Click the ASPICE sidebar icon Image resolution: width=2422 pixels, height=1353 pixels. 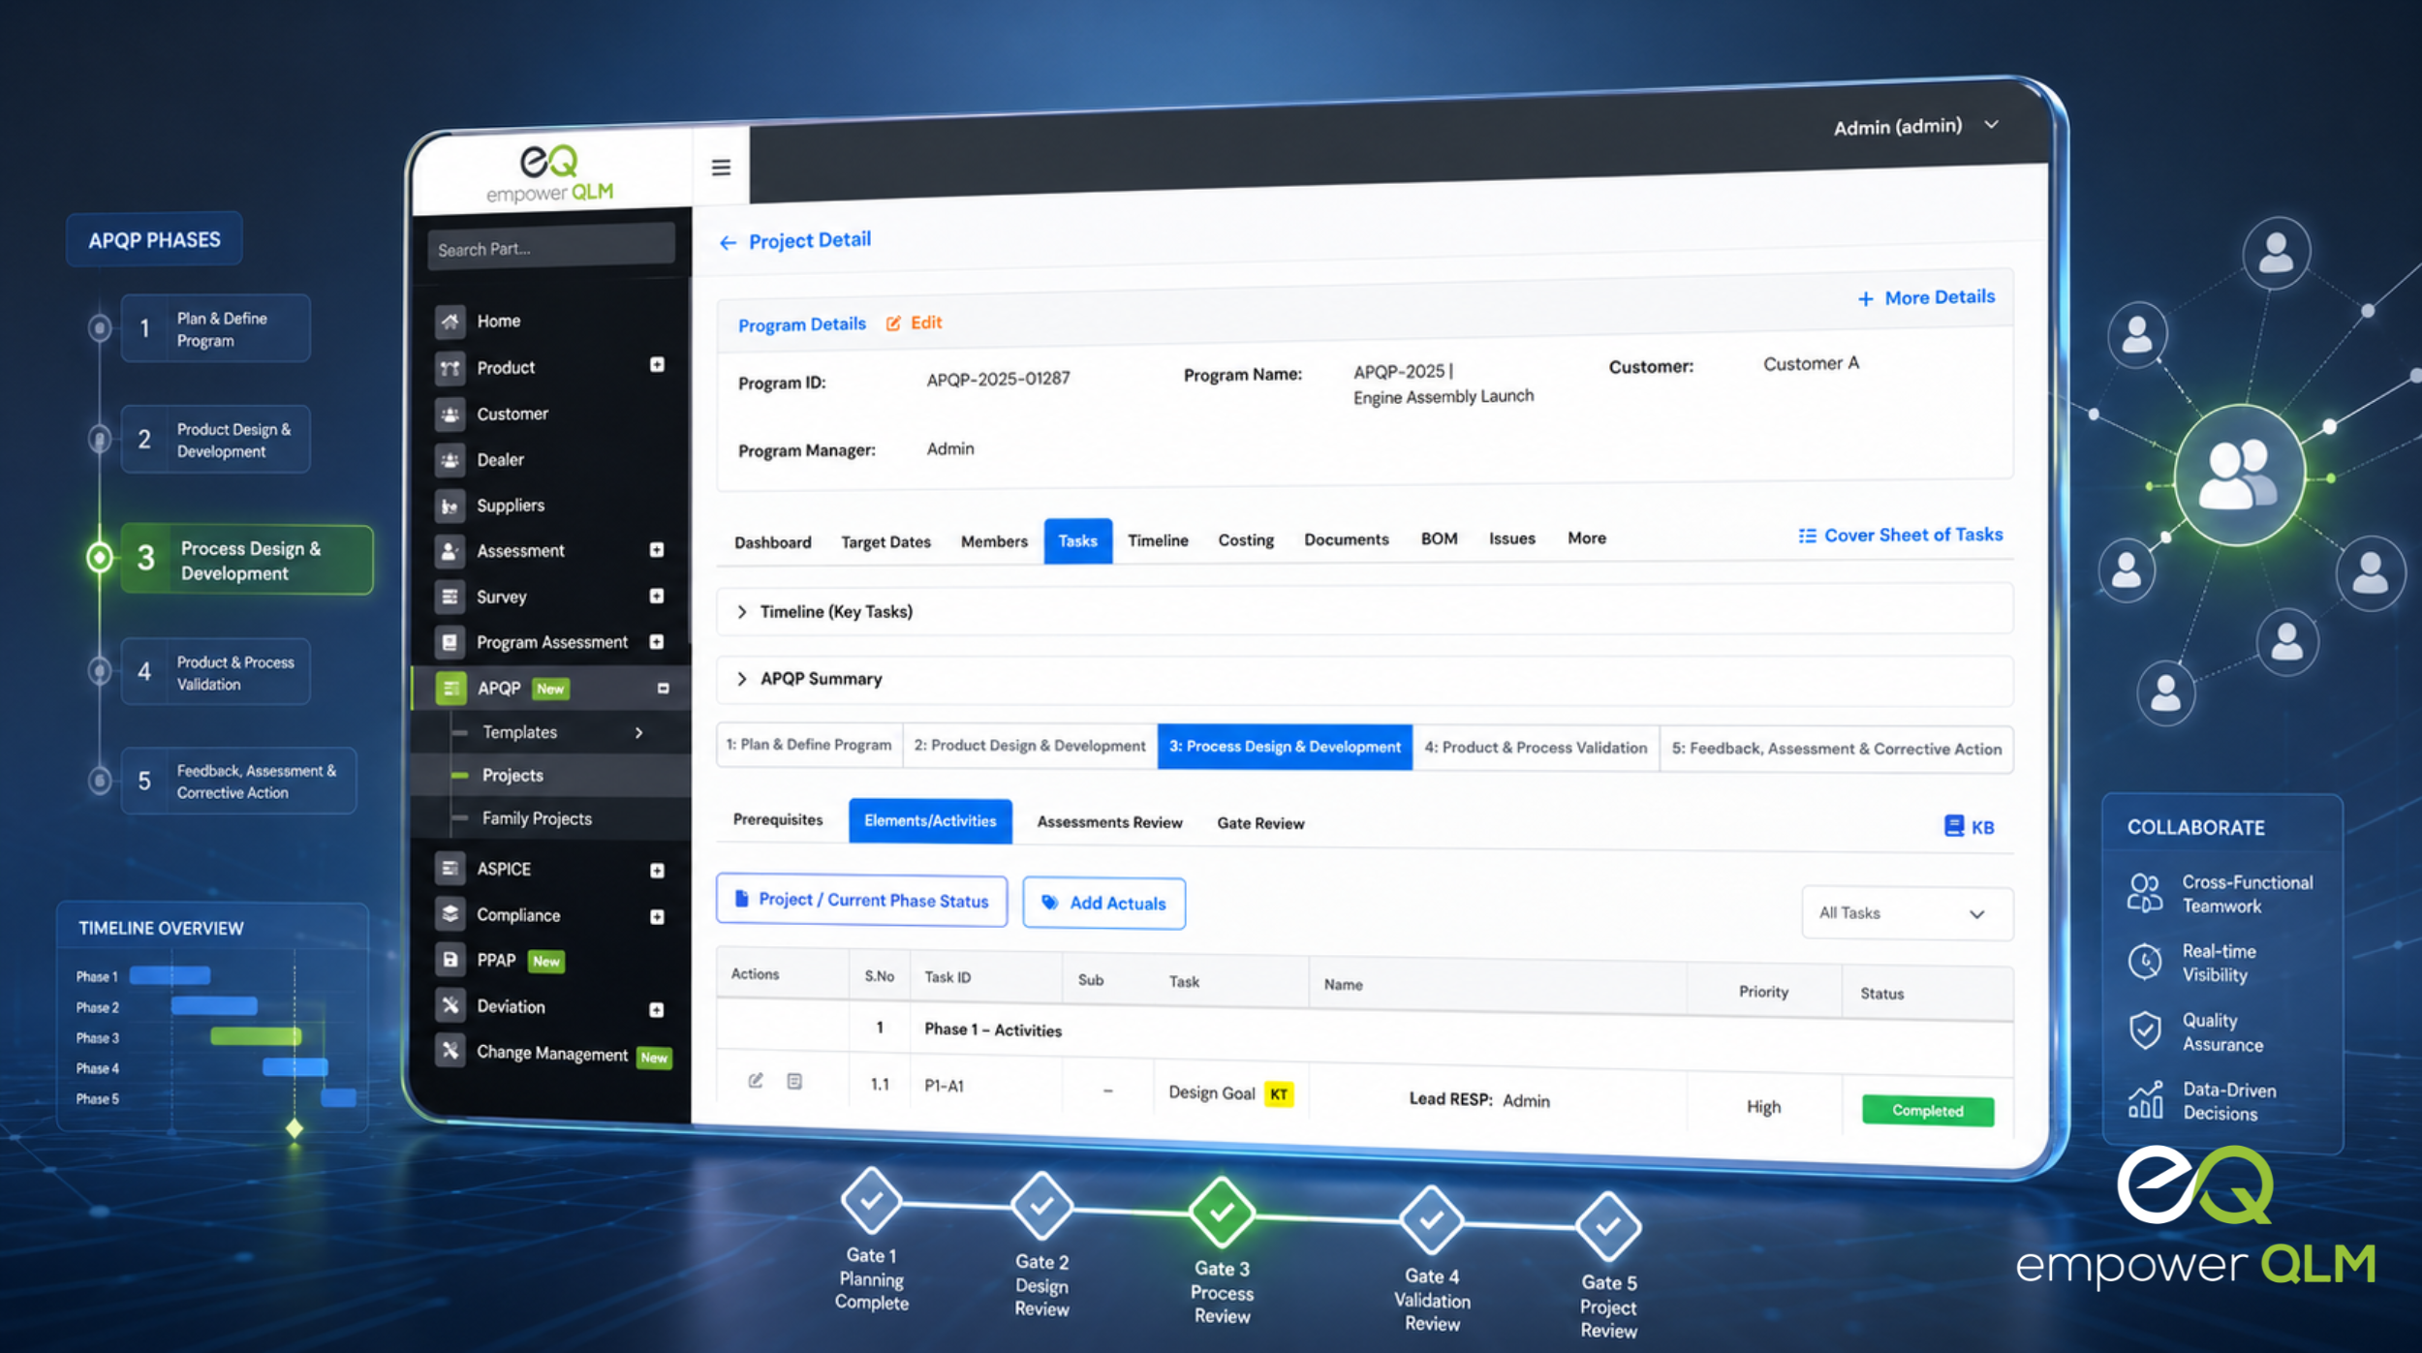click(x=450, y=869)
